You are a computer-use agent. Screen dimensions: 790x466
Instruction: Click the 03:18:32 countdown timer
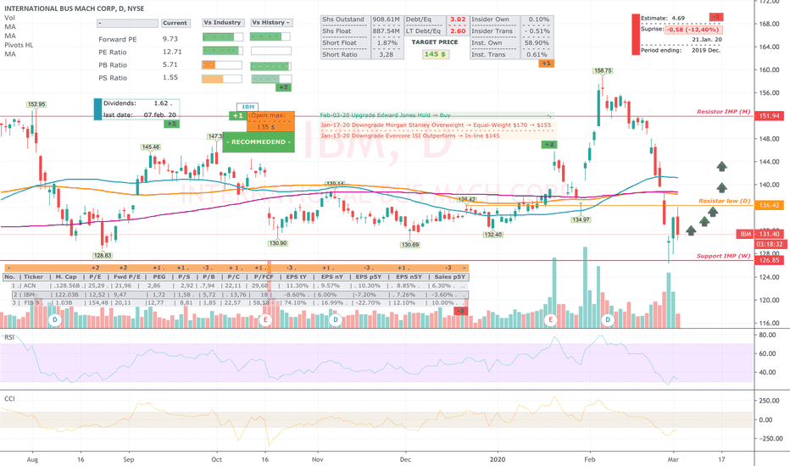(769, 244)
